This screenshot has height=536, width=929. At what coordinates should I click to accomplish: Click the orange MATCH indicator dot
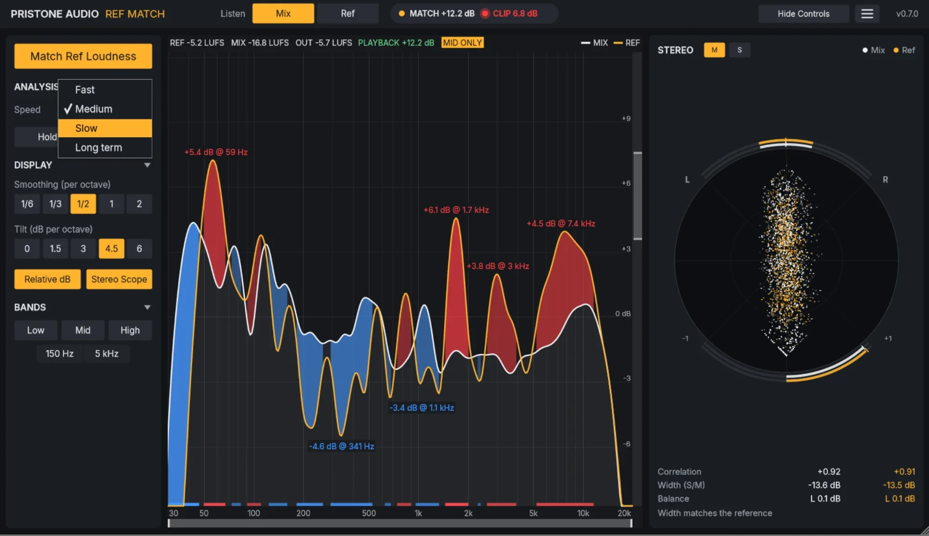(x=402, y=13)
